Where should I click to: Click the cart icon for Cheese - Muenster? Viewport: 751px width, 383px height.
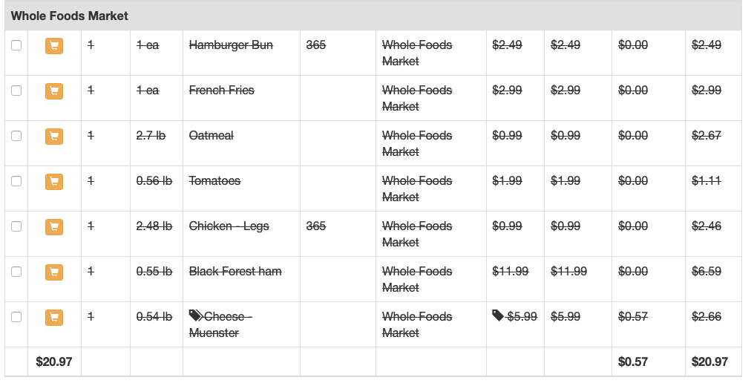54,318
